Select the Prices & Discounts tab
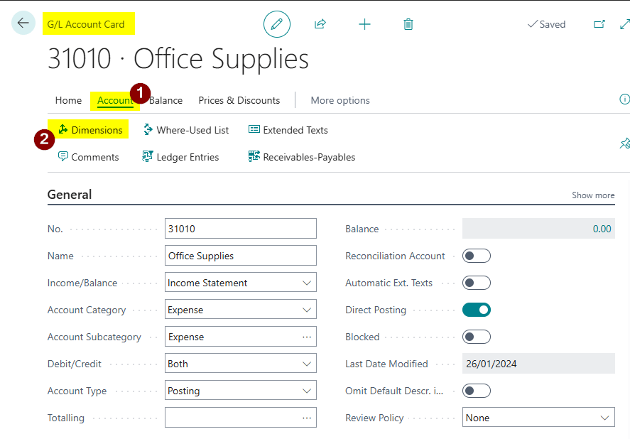This screenshot has height=439, width=630. pos(239,100)
